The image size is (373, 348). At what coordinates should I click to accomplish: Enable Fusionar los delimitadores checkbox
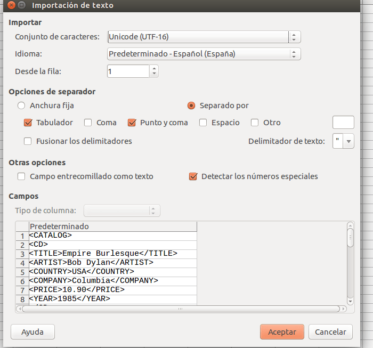[x=29, y=141]
